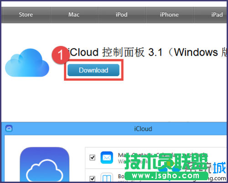This screenshot has width=228, height=183.
Task: Click the large iCloud cloud logo
Action: [27, 63]
